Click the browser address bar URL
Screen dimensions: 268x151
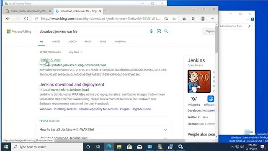[100, 18]
